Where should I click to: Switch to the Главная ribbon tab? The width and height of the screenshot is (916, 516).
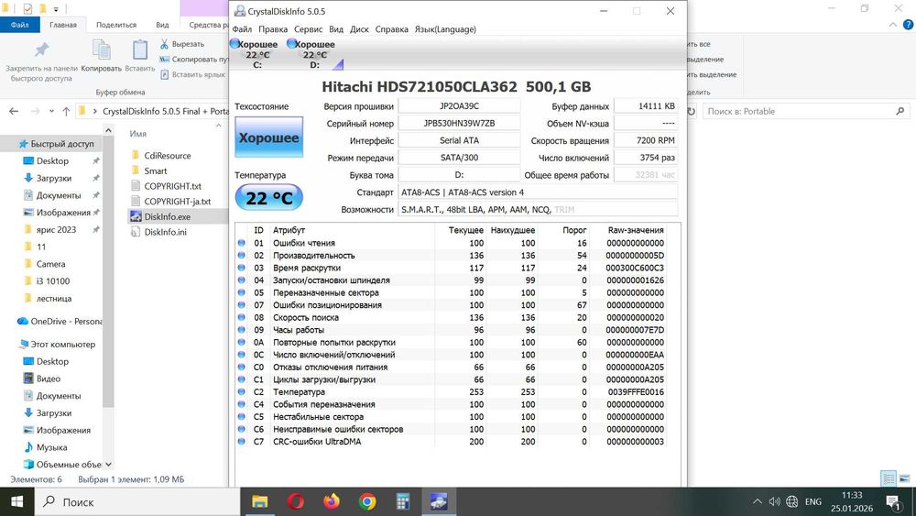tap(63, 25)
